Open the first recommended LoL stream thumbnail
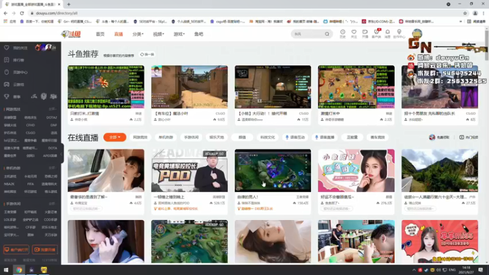 (x=106, y=87)
